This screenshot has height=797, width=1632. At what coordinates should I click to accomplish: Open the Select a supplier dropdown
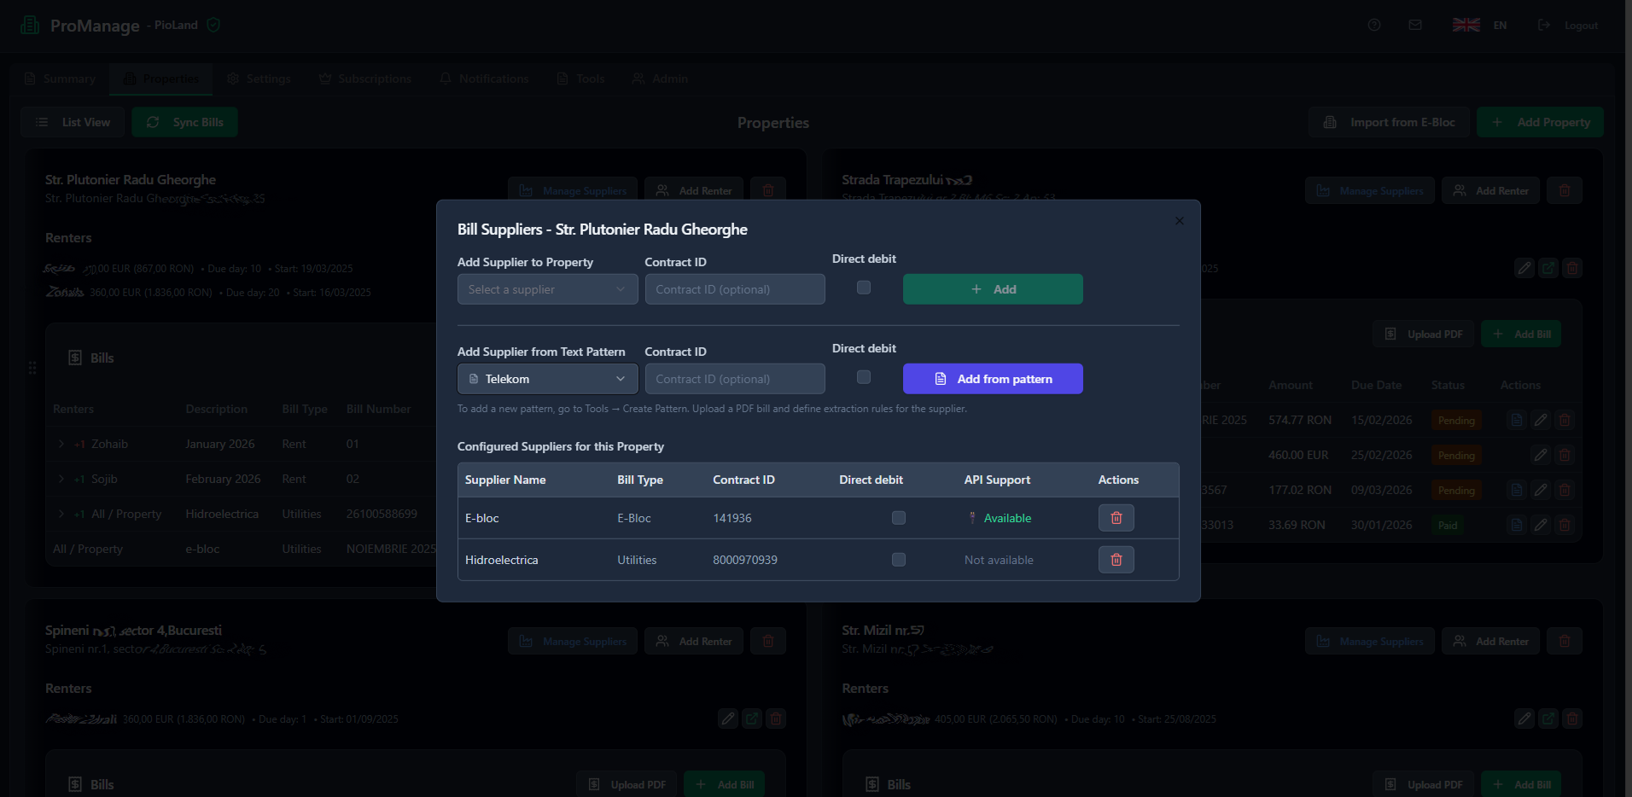546,289
